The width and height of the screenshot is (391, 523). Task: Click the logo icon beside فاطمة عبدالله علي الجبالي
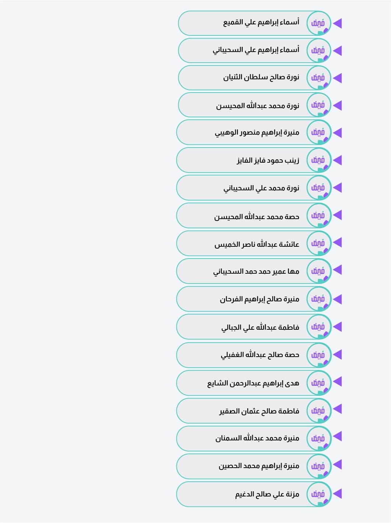(x=319, y=327)
